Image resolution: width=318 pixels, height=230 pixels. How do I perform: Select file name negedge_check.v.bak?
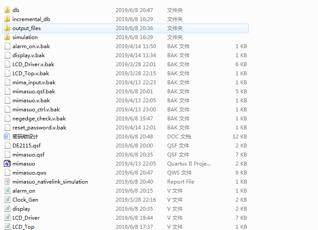pos(39,119)
